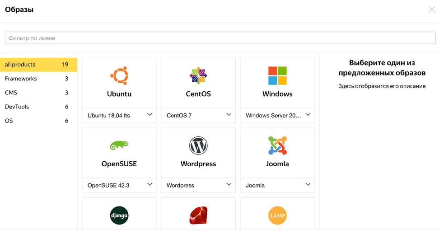Expand the Windows Server version dropdown
439x234 pixels.
tap(277, 115)
